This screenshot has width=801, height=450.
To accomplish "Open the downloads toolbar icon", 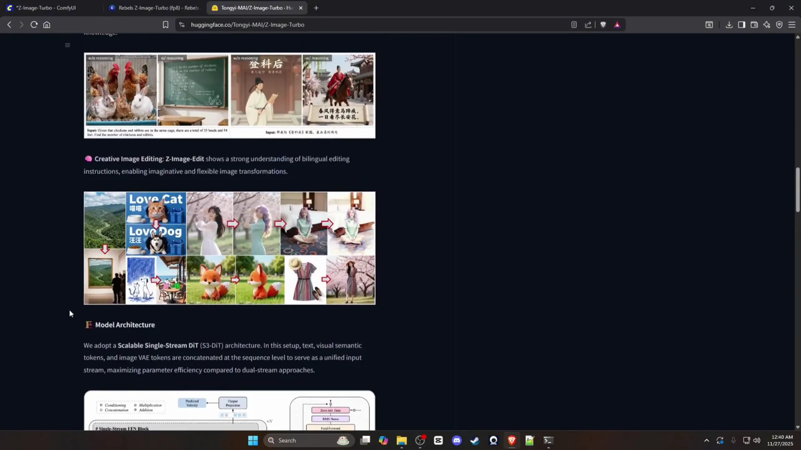I will pos(729,25).
